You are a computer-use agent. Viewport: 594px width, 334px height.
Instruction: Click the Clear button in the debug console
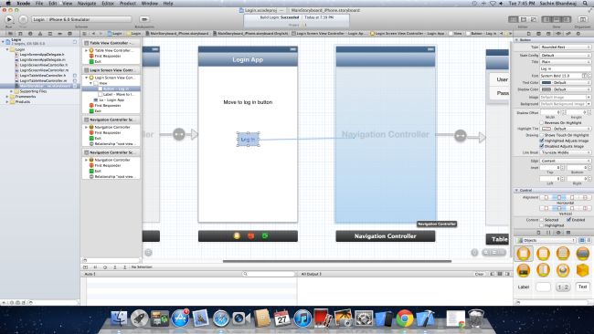pos(479,274)
